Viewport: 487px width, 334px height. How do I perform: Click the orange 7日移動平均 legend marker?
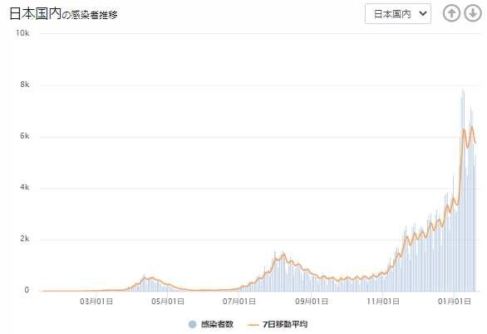[253, 325]
